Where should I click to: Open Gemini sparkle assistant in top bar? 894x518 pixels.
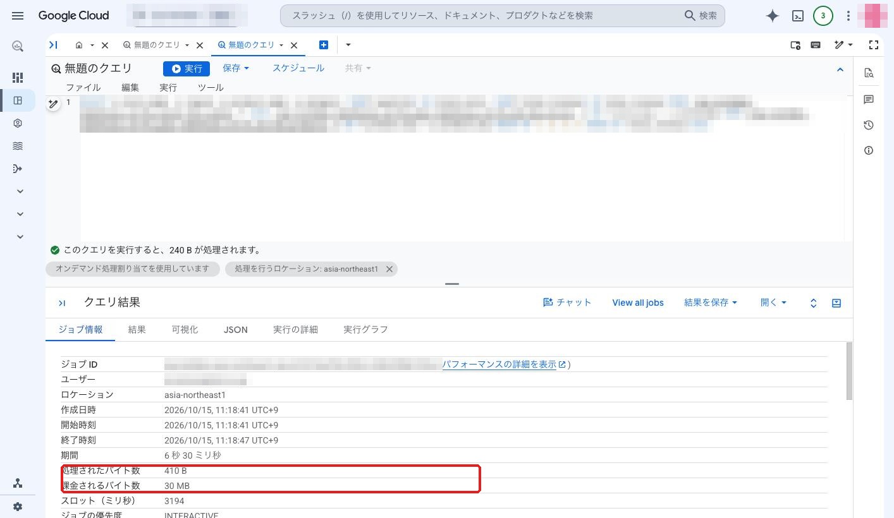click(772, 16)
